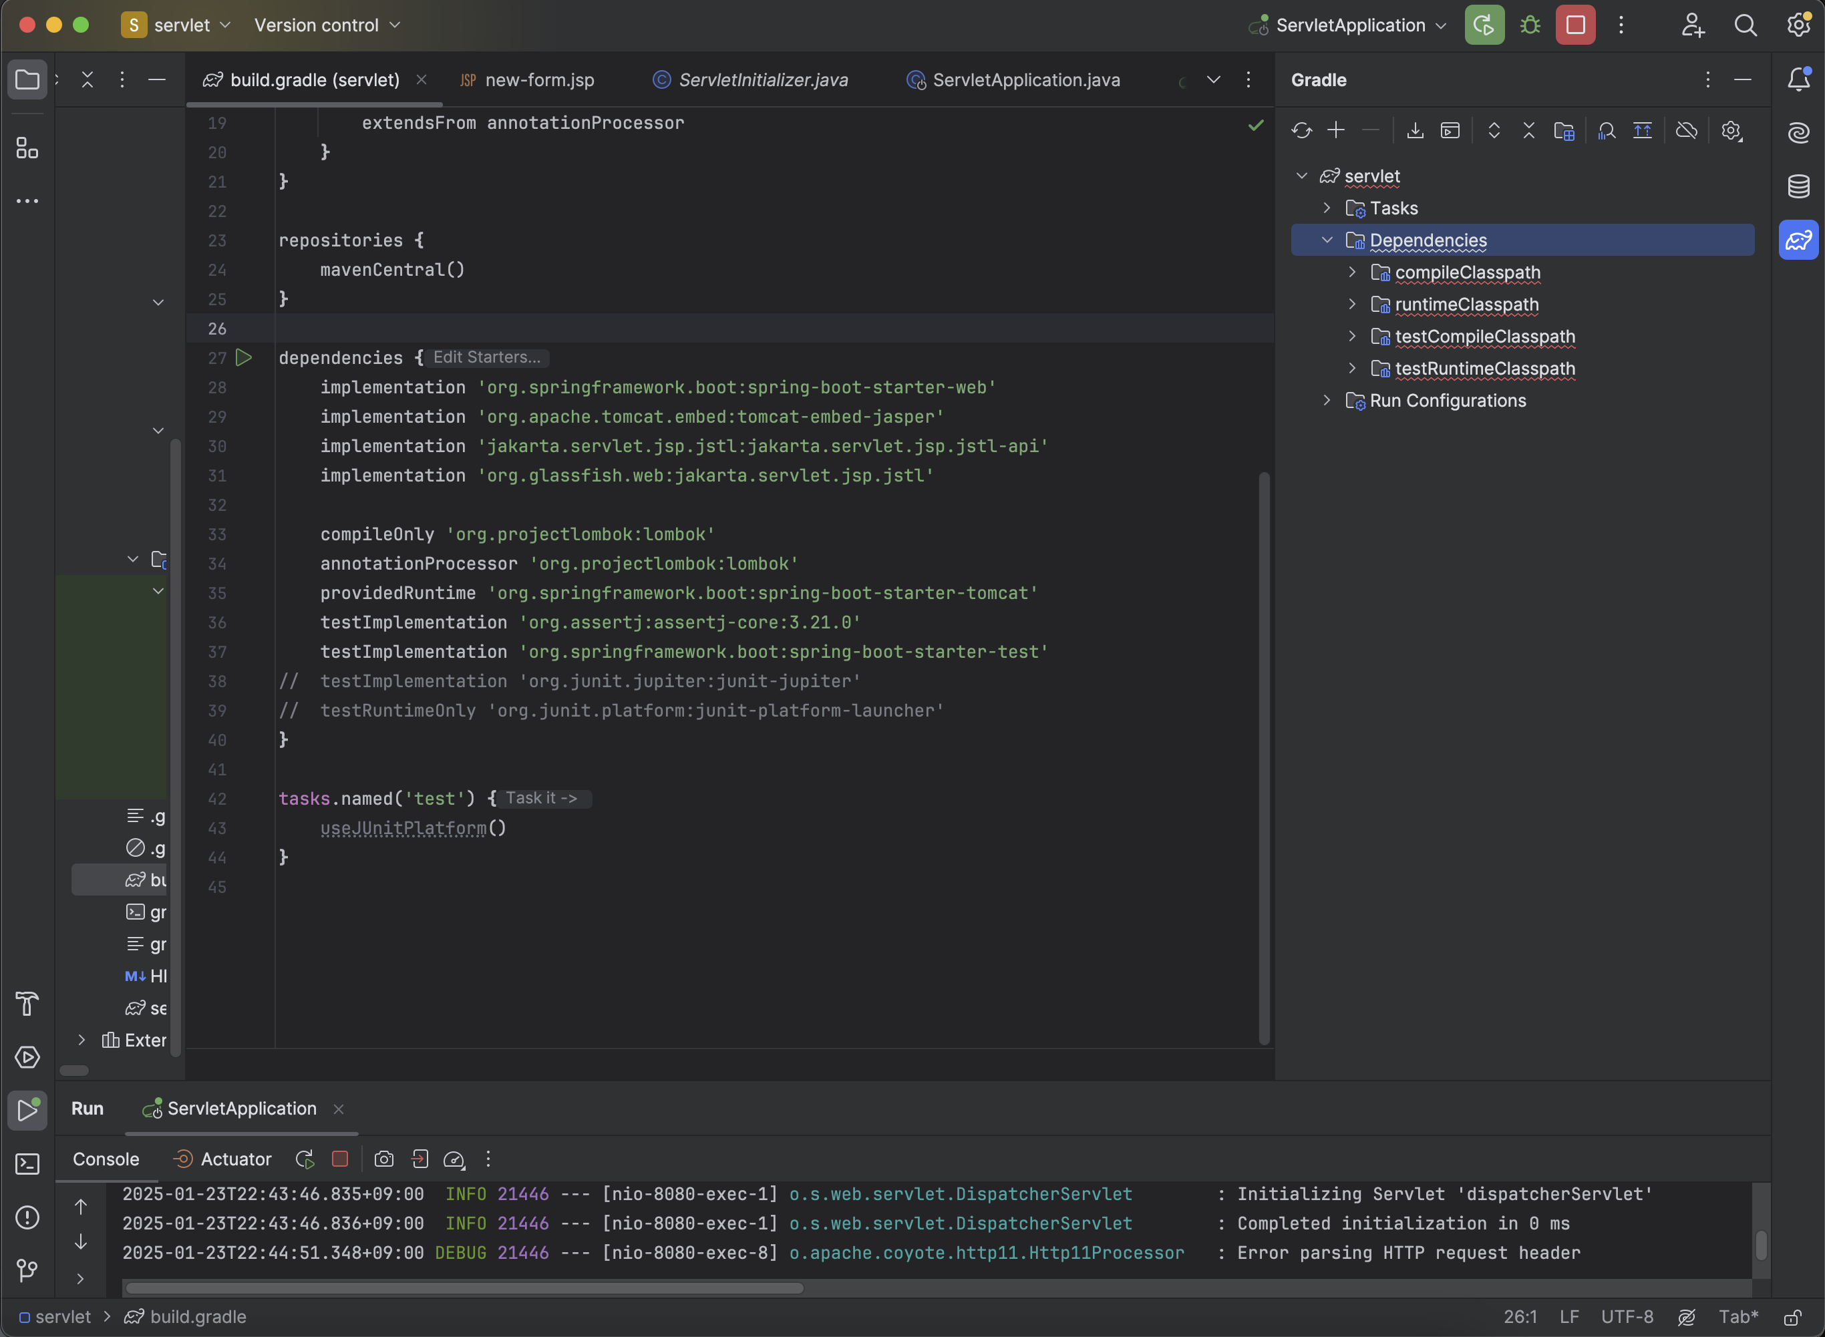Click the plus icon to link a Gradle project
Image resolution: width=1825 pixels, height=1337 pixels.
(1336, 130)
